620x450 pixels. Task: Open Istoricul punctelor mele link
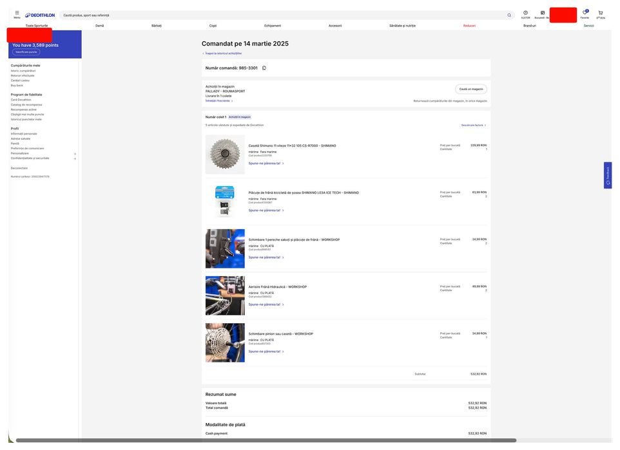pyautogui.click(x=26, y=119)
